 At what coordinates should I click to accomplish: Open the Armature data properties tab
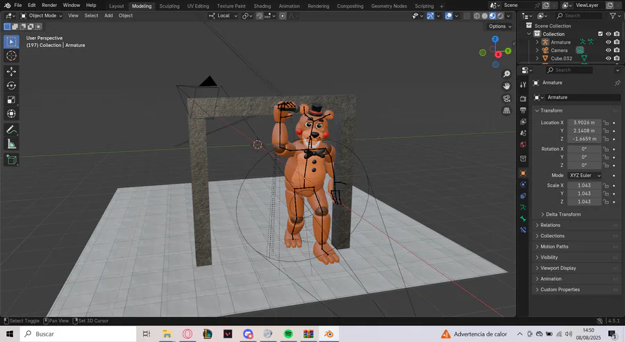tap(523, 207)
